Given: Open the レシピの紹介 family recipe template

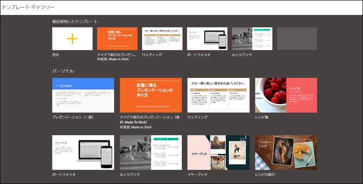Looking at the screenshot, I should pyautogui.click(x=286, y=153).
